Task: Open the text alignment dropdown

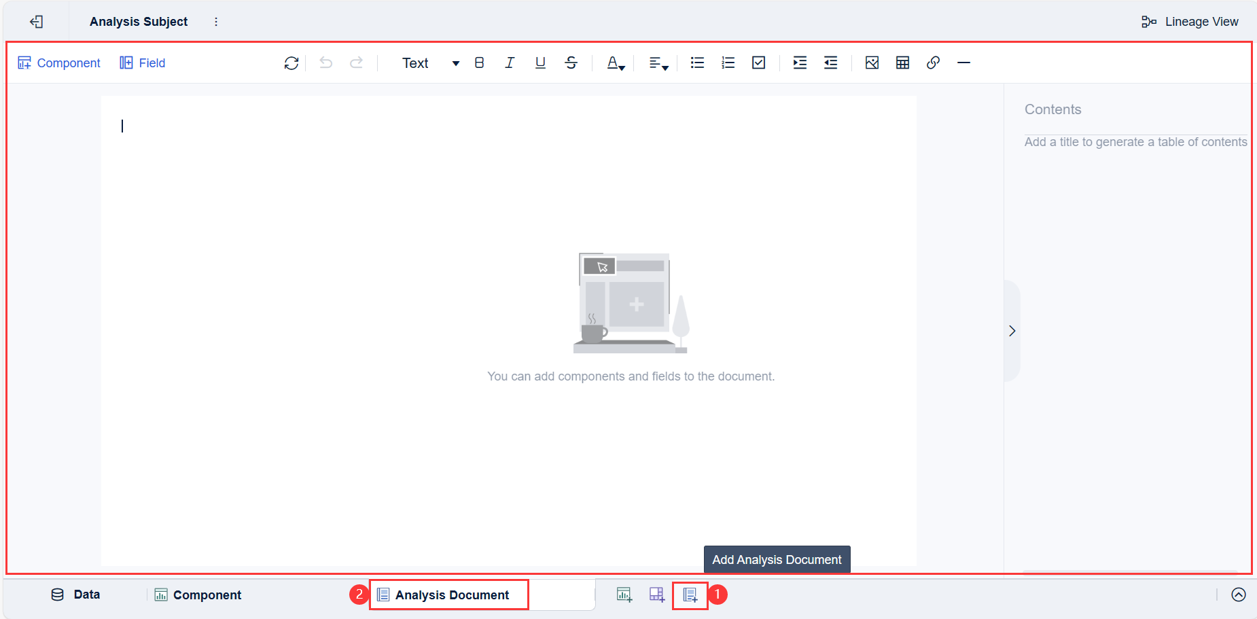Action: [x=657, y=63]
